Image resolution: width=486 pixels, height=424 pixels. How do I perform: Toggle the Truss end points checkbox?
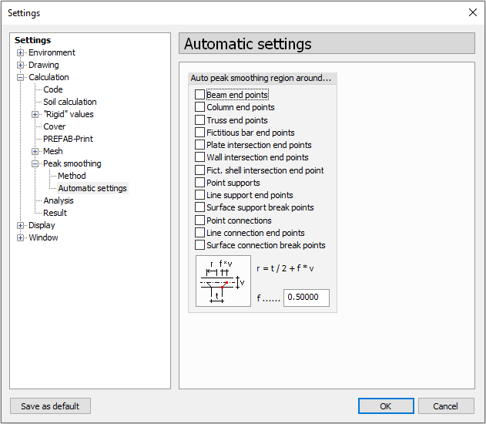[200, 120]
